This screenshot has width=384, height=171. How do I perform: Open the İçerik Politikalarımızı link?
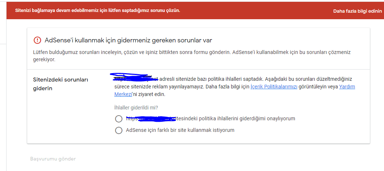[274, 87]
